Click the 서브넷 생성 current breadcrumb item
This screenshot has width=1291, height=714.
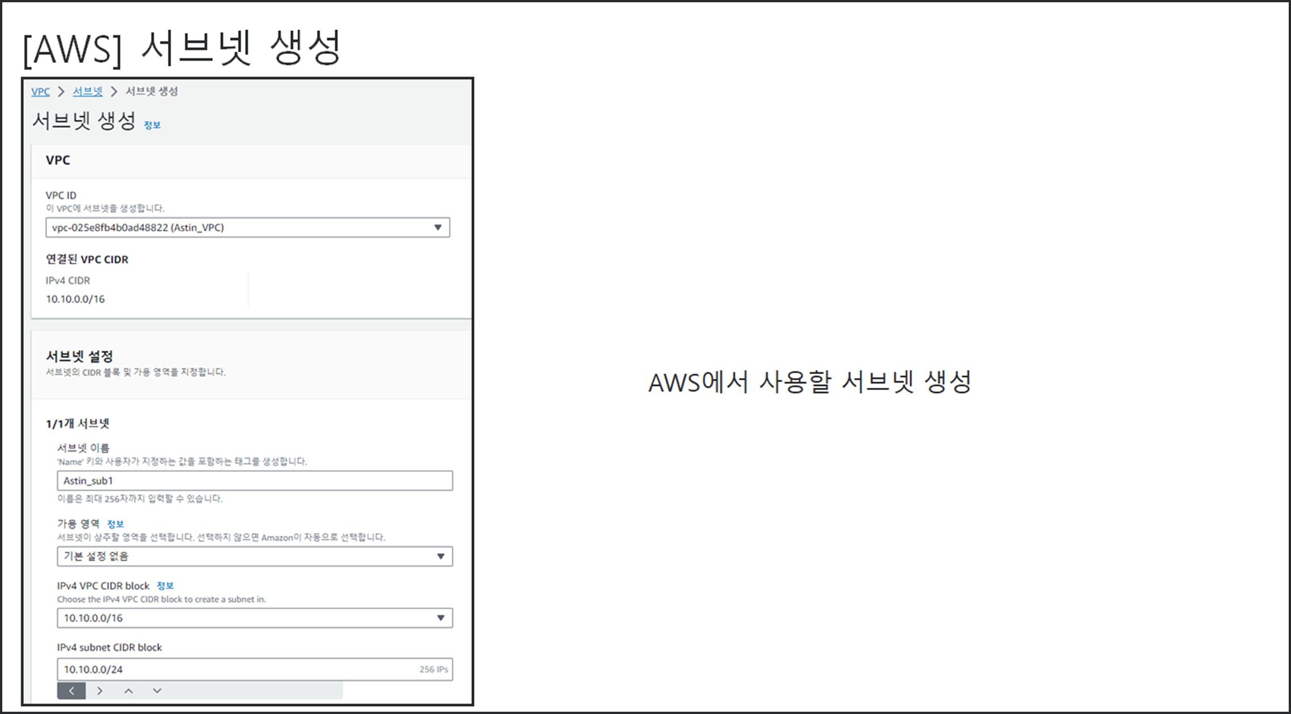(x=152, y=91)
